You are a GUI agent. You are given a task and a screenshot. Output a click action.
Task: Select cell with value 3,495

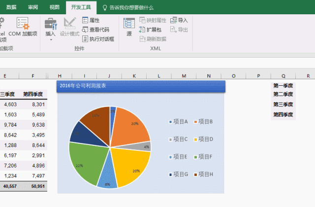coord(33,135)
